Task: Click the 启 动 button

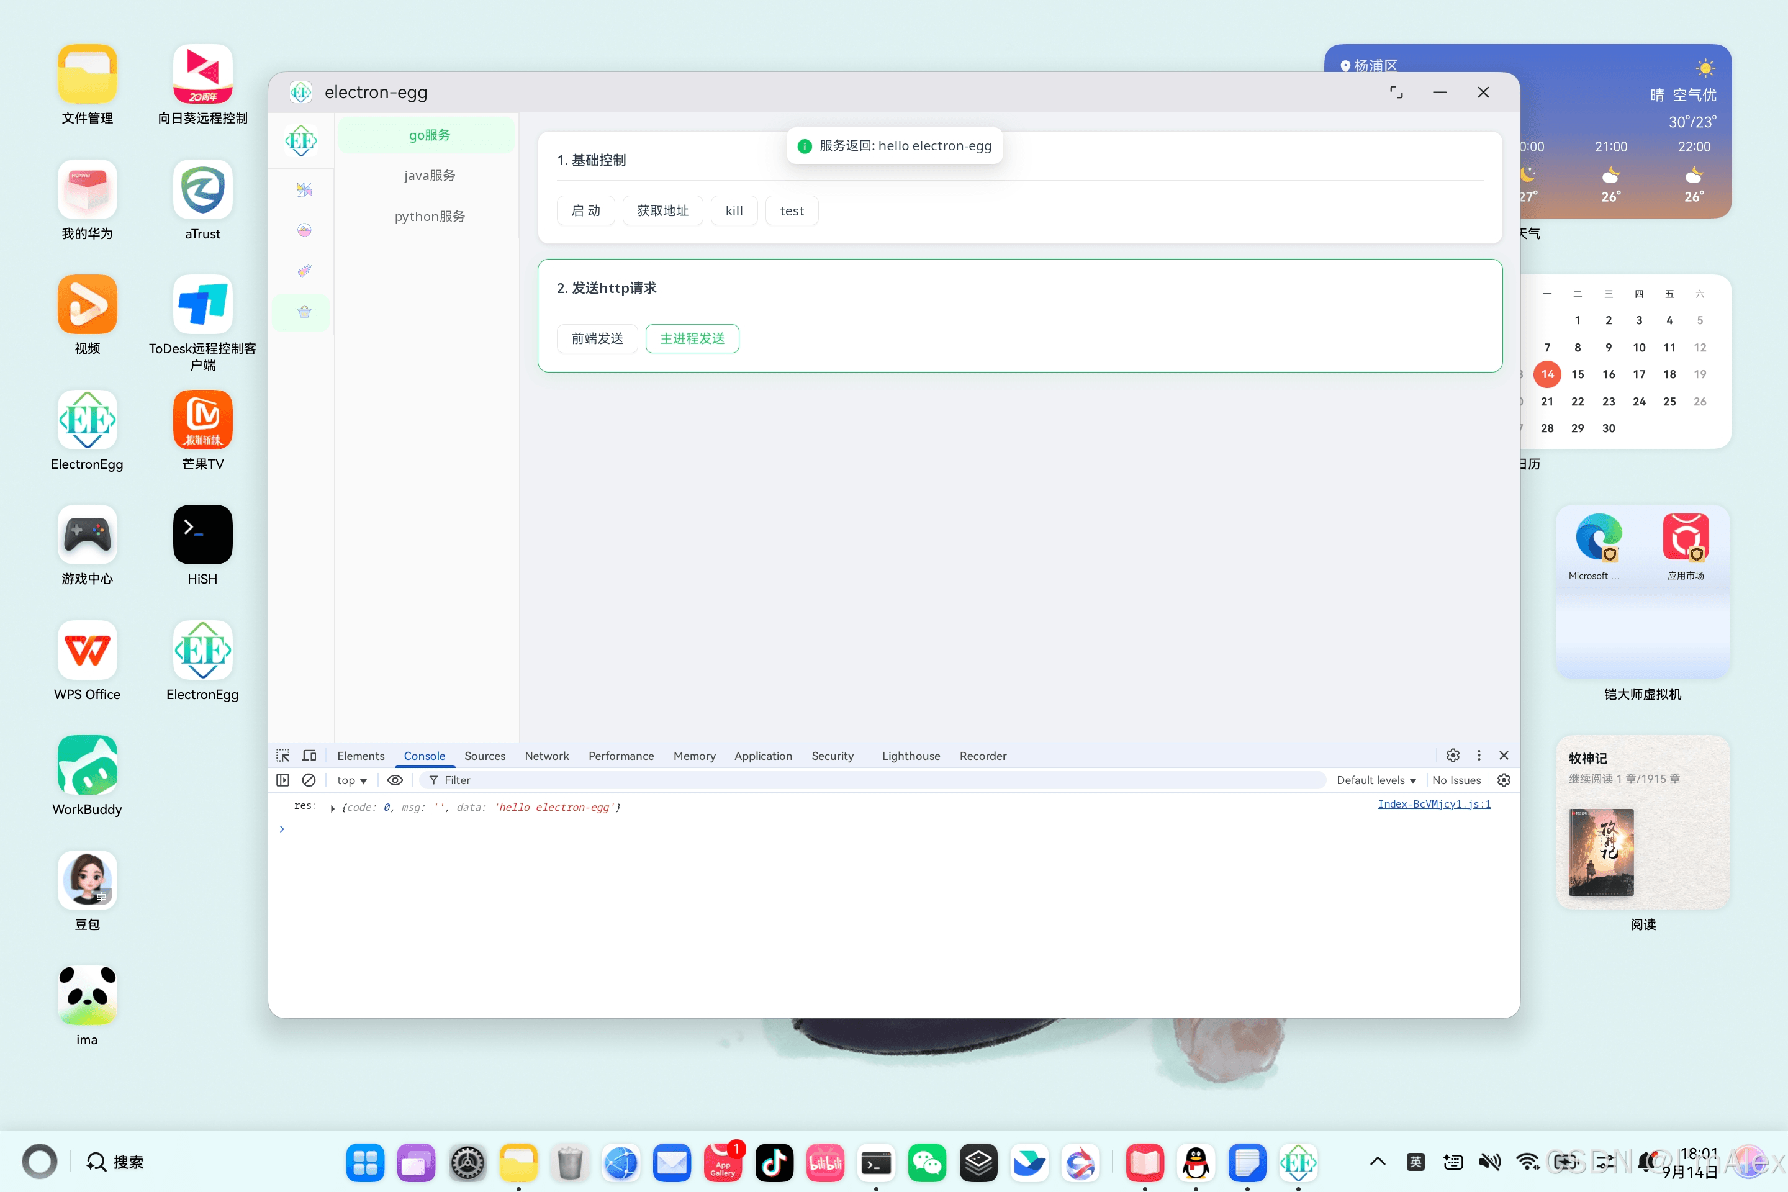Action: pos(585,210)
